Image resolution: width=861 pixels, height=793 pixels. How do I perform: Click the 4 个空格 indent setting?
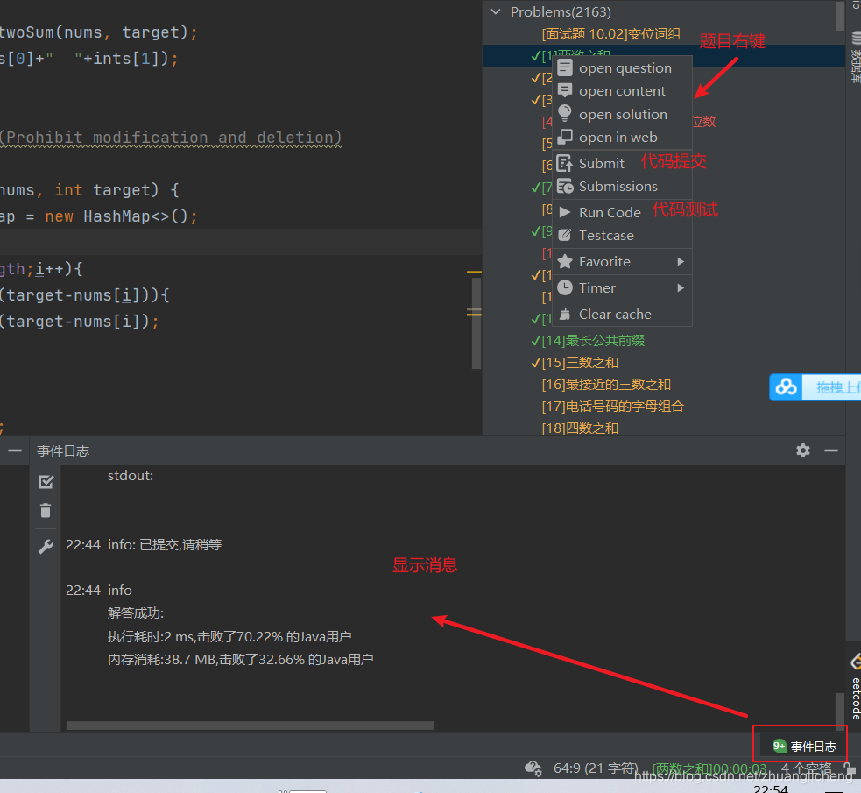tap(806, 768)
